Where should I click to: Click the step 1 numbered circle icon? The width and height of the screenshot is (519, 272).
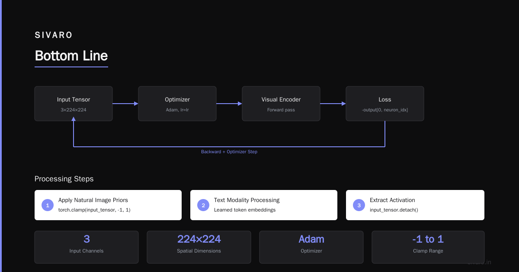(x=48, y=205)
